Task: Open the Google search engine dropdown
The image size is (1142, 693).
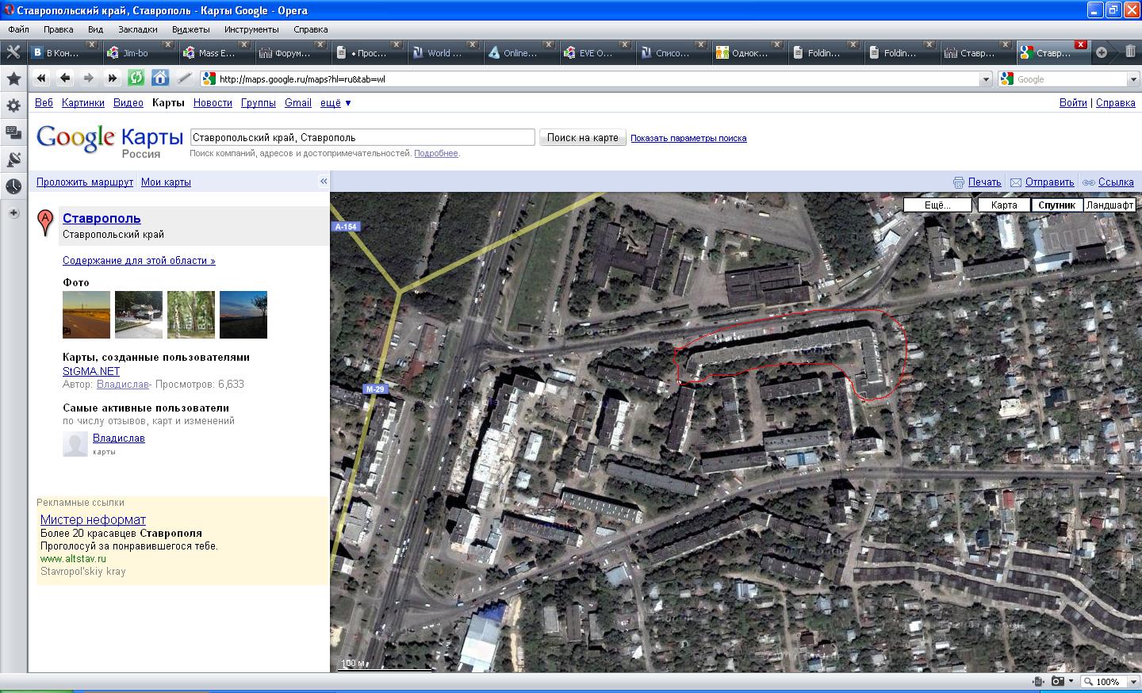Action: click(x=1133, y=79)
